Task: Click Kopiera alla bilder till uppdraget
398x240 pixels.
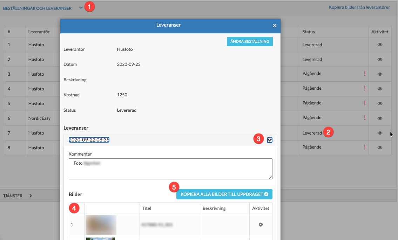Action: tap(224, 194)
